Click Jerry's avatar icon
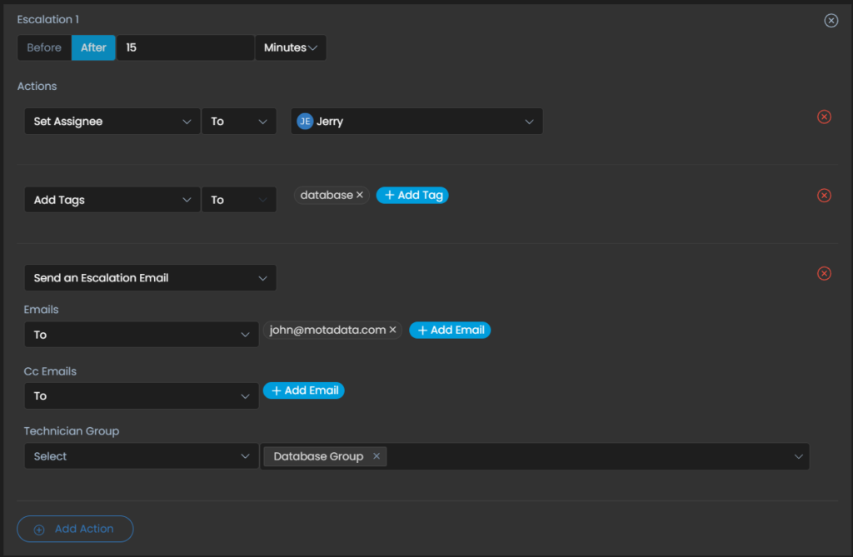Screen dimensions: 853x557 click(x=305, y=122)
